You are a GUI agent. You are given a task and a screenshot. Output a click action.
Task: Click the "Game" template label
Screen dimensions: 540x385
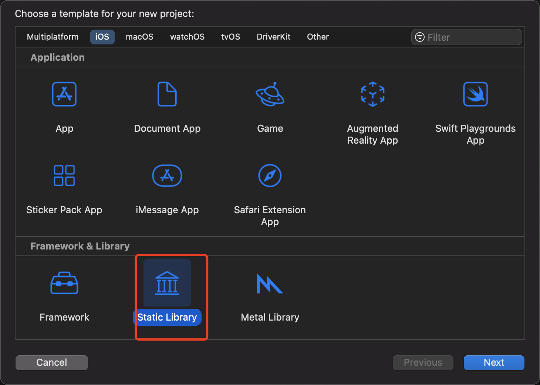click(x=270, y=128)
